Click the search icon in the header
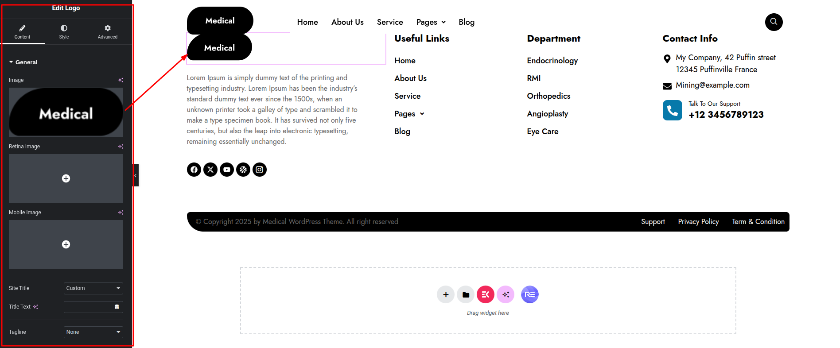Image resolution: width=840 pixels, height=348 pixels. click(x=774, y=22)
